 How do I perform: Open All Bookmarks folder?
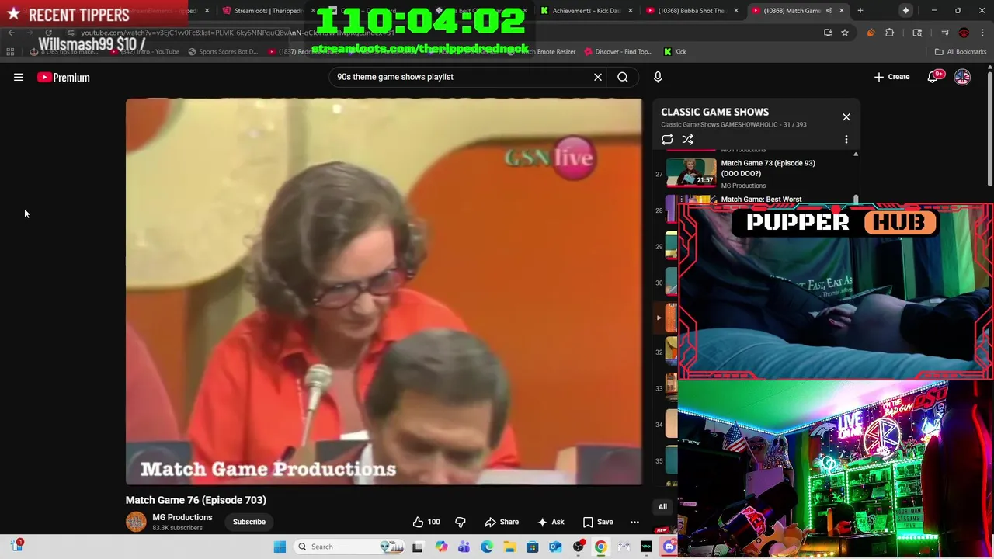coord(961,52)
